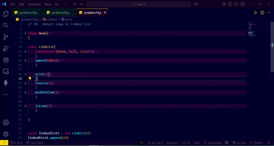
Task: Open the notifications bell
Action: tap(269, 143)
